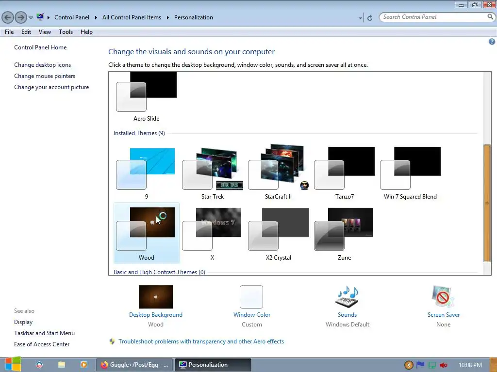The image size is (497, 372).
Task: Select the theme named 9
Action: 147,172
